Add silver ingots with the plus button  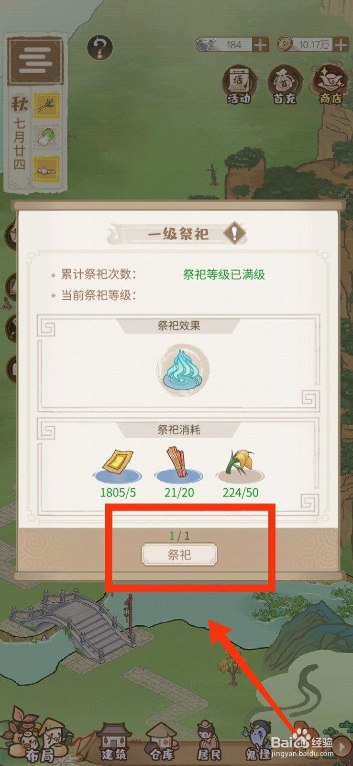coord(260,45)
